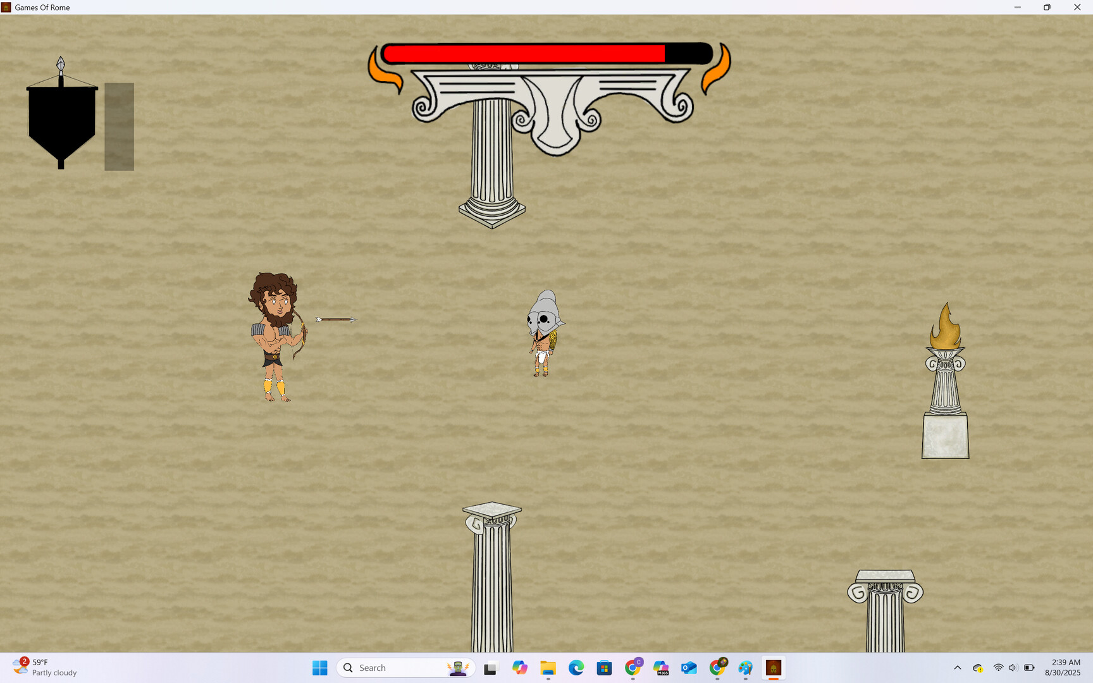Open Outlook from the taskbar
1093x683 pixels.
click(688, 667)
